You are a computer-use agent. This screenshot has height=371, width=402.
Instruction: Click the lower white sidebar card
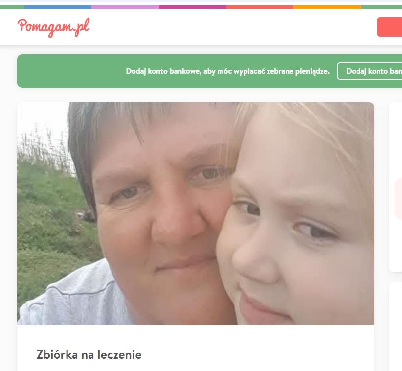[x=395, y=326]
